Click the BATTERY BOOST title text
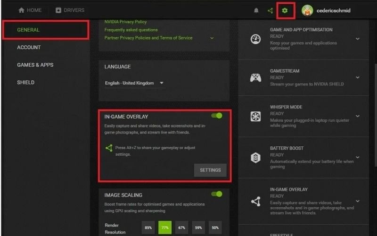This screenshot has height=236, width=377. (x=287, y=148)
